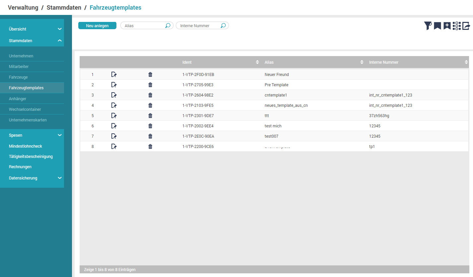Click the export share icon
The width and height of the screenshot is (473, 277).
click(466, 26)
